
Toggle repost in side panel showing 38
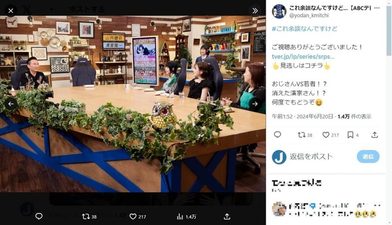(x=304, y=135)
